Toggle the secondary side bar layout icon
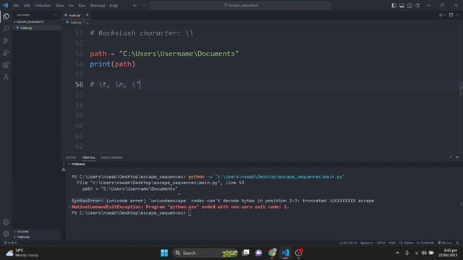 pyautogui.click(x=410, y=5)
